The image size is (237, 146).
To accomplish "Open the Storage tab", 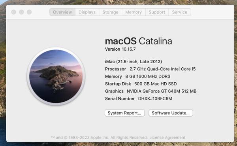I will click(x=110, y=12).
